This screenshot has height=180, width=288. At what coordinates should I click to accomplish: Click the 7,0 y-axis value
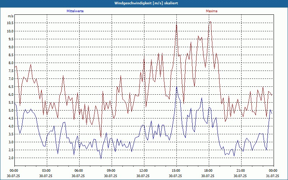(11, 78)
